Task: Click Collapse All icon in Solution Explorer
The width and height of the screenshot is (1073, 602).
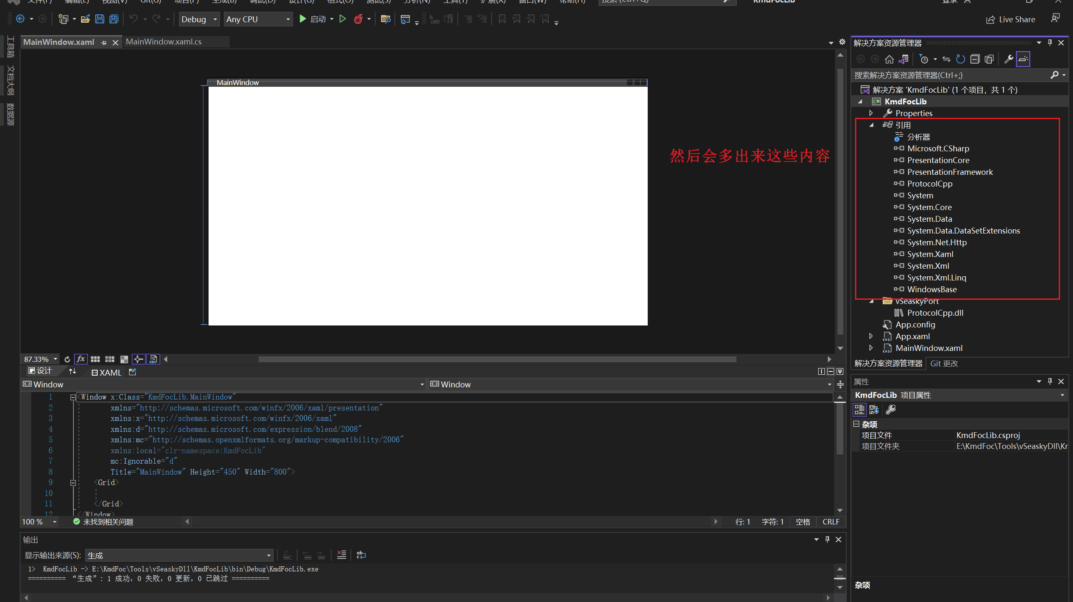Action: click(975, 59)
